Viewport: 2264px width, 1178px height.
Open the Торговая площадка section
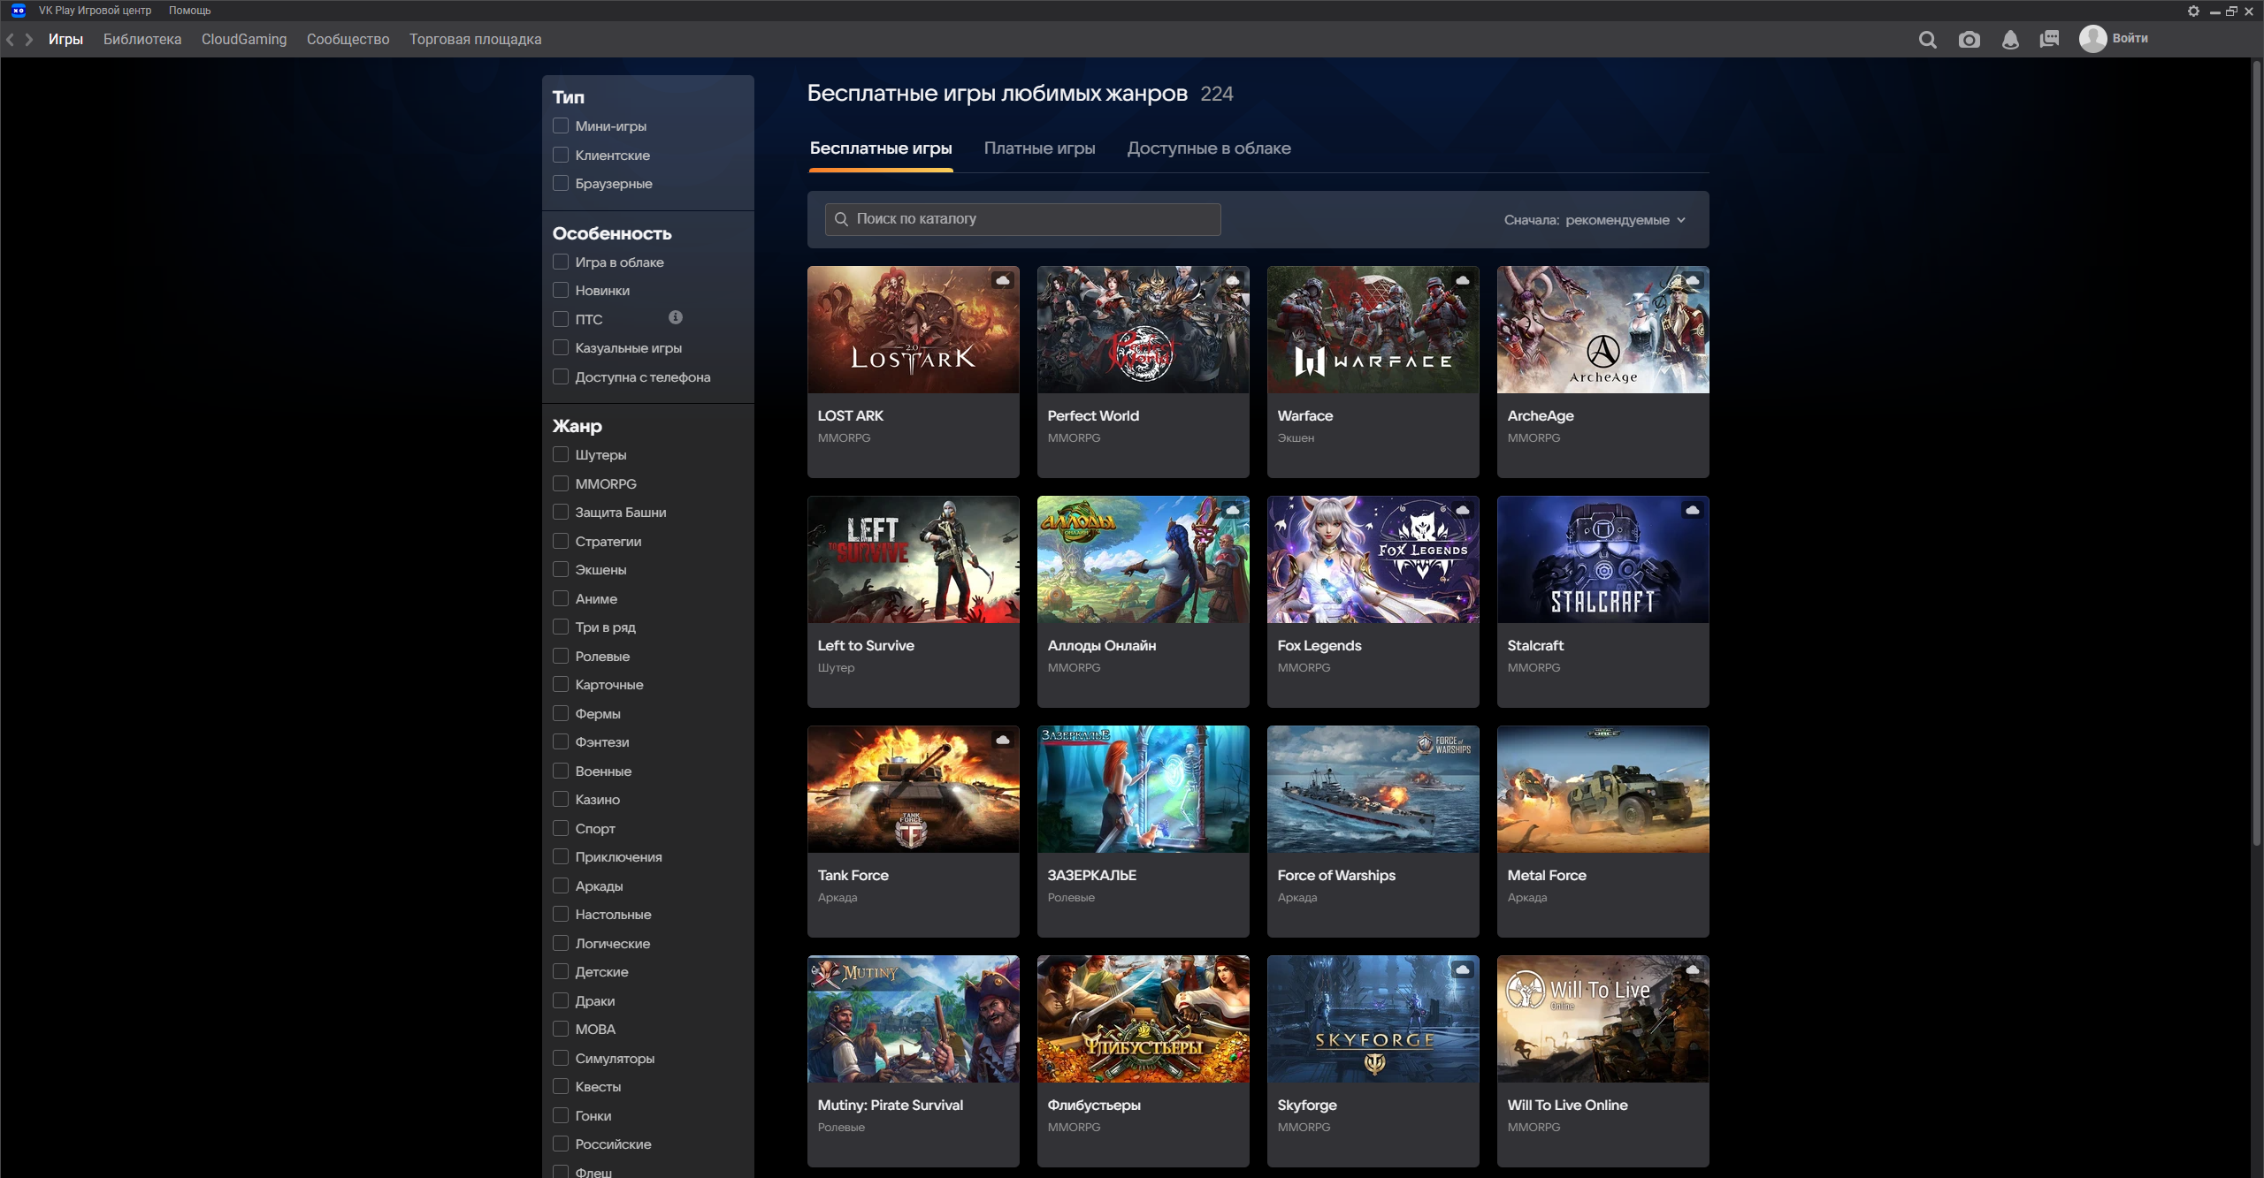475,40
